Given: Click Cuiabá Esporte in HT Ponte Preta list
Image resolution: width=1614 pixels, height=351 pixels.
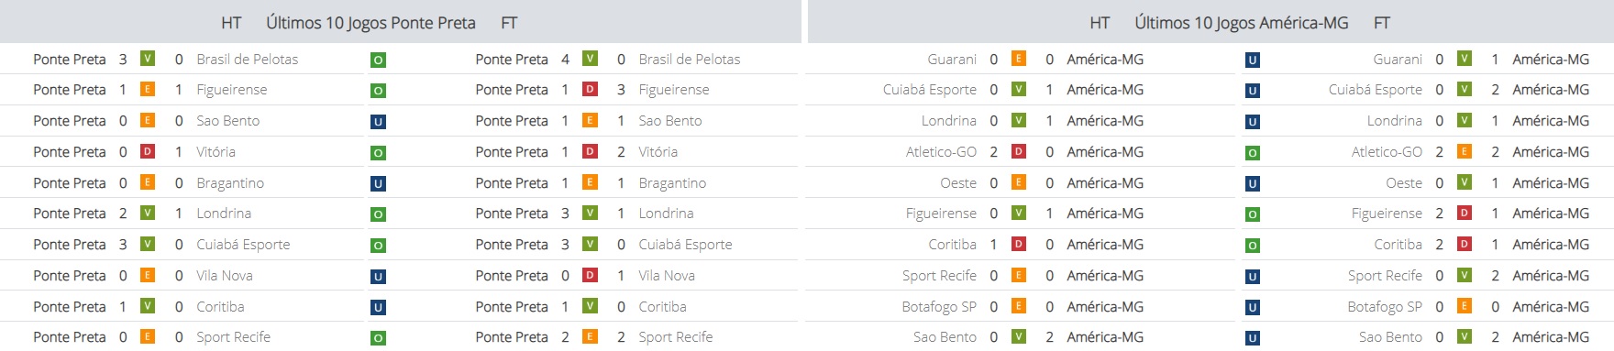Looking at the screenshot, I should coord(243,245).
